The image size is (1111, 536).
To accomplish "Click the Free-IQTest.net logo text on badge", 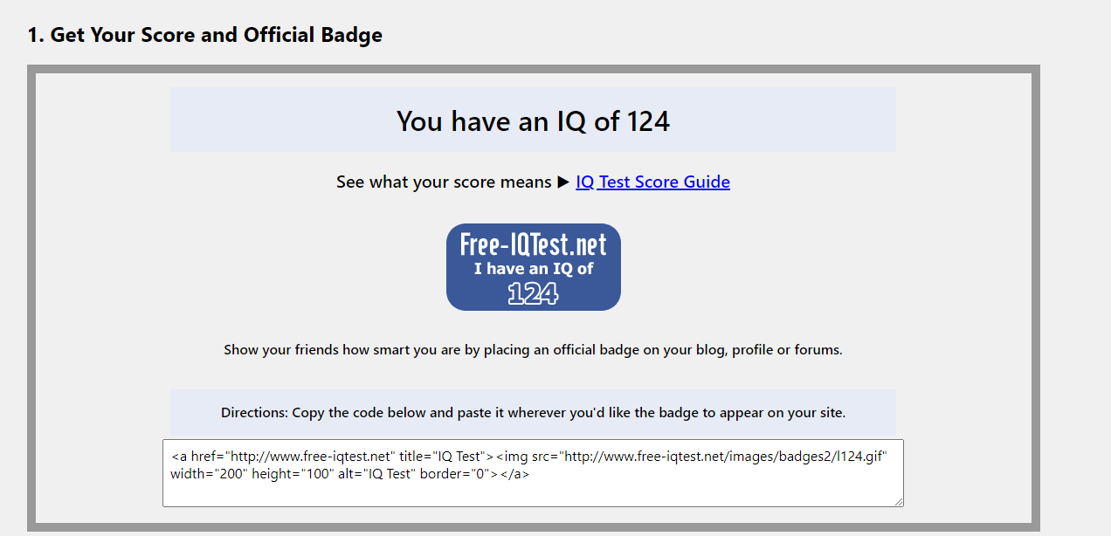I will (x=533, y=244).
